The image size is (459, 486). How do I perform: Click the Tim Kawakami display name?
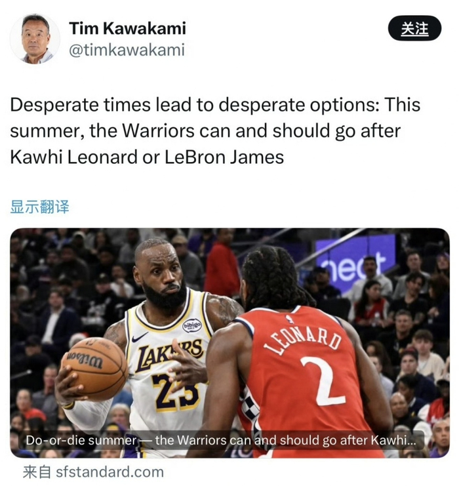pos(127,28)
